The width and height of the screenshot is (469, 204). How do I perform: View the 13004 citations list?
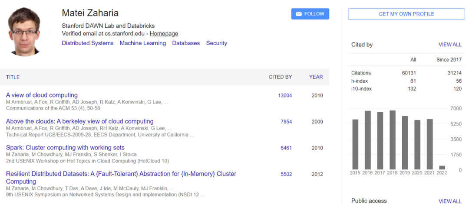click(285, 96)
